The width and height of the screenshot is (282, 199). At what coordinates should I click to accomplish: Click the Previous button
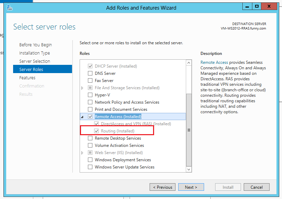162,187
